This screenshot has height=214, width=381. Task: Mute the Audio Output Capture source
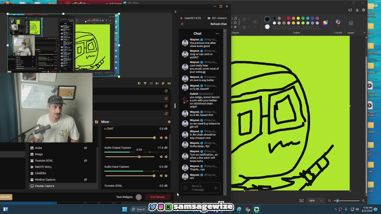tap(161, 157)
